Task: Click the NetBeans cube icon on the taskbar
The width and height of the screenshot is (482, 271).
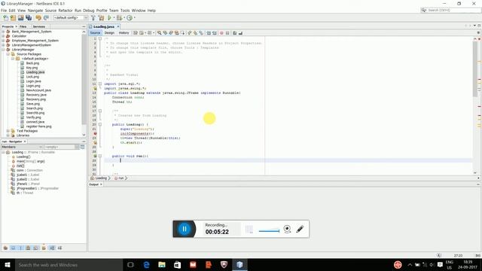Action: [239, 264]
